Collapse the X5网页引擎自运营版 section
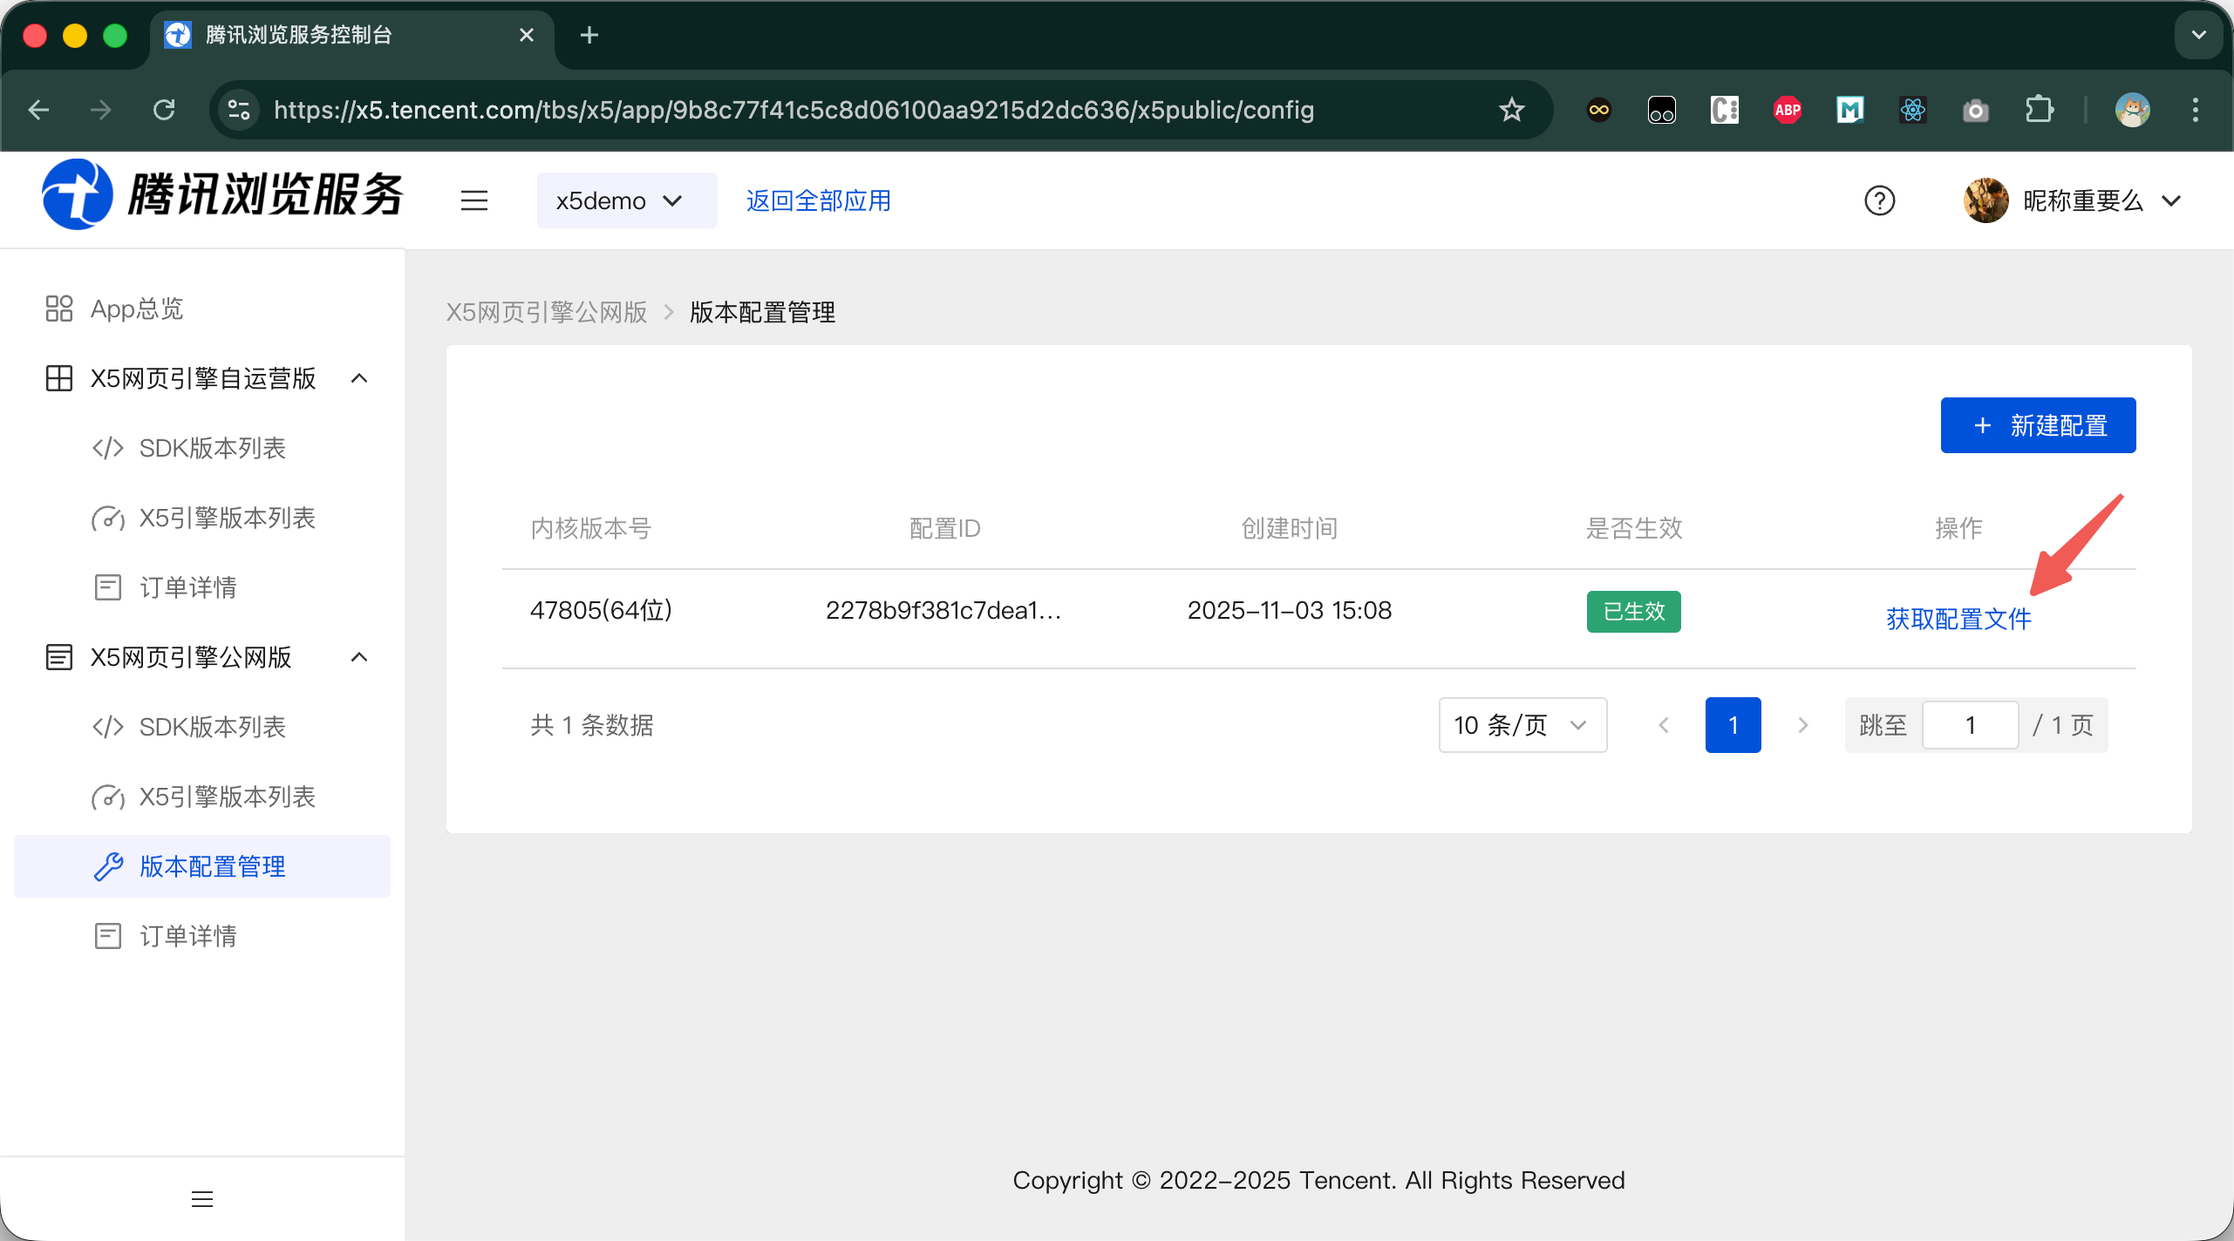 (x=358, y=378)
